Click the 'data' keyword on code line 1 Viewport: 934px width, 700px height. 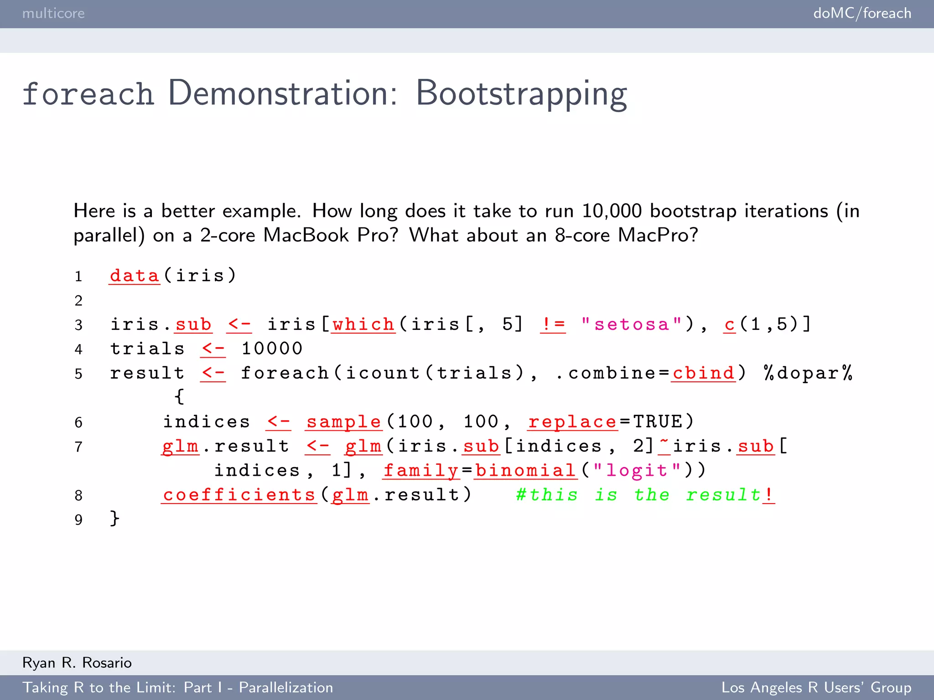point(135,276)
